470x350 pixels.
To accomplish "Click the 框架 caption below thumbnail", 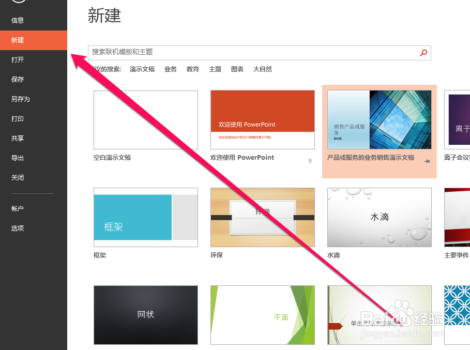I will [100, 255].
